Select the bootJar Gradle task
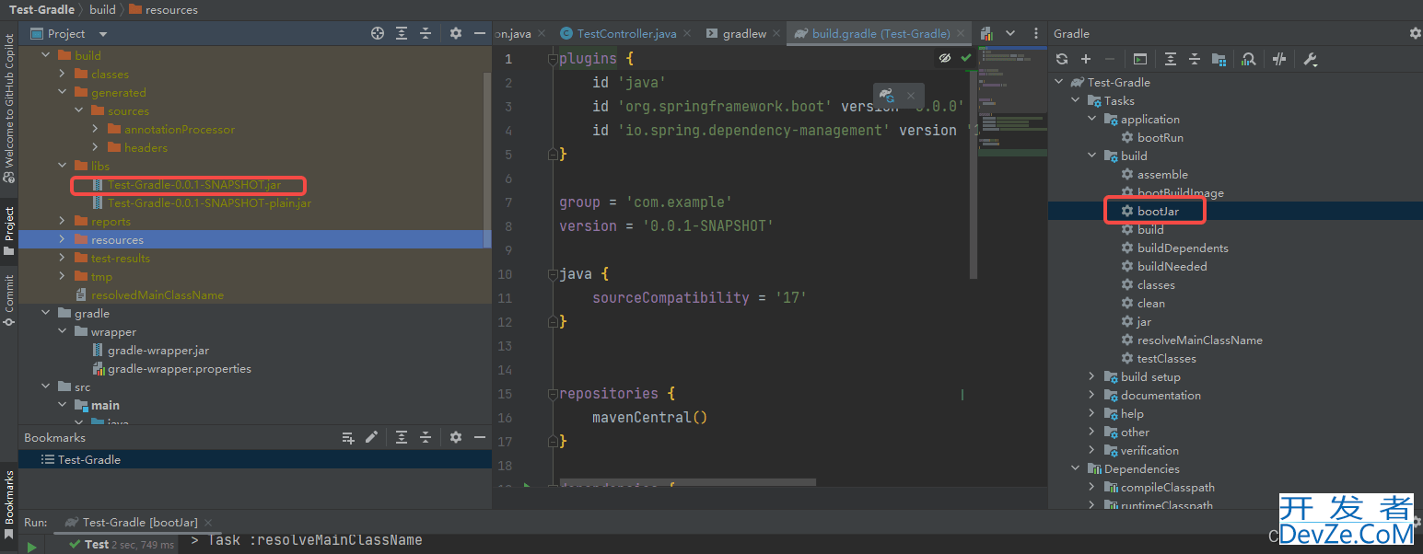The image size is (1423, 554). click(x=1158, y=211)
